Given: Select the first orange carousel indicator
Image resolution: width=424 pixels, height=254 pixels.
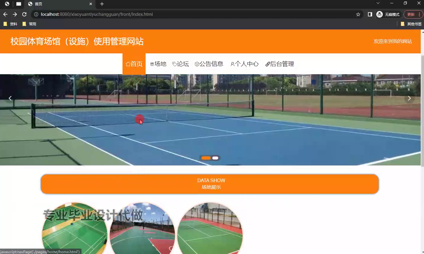Looking at the screenshot, I should pos(206,158).
